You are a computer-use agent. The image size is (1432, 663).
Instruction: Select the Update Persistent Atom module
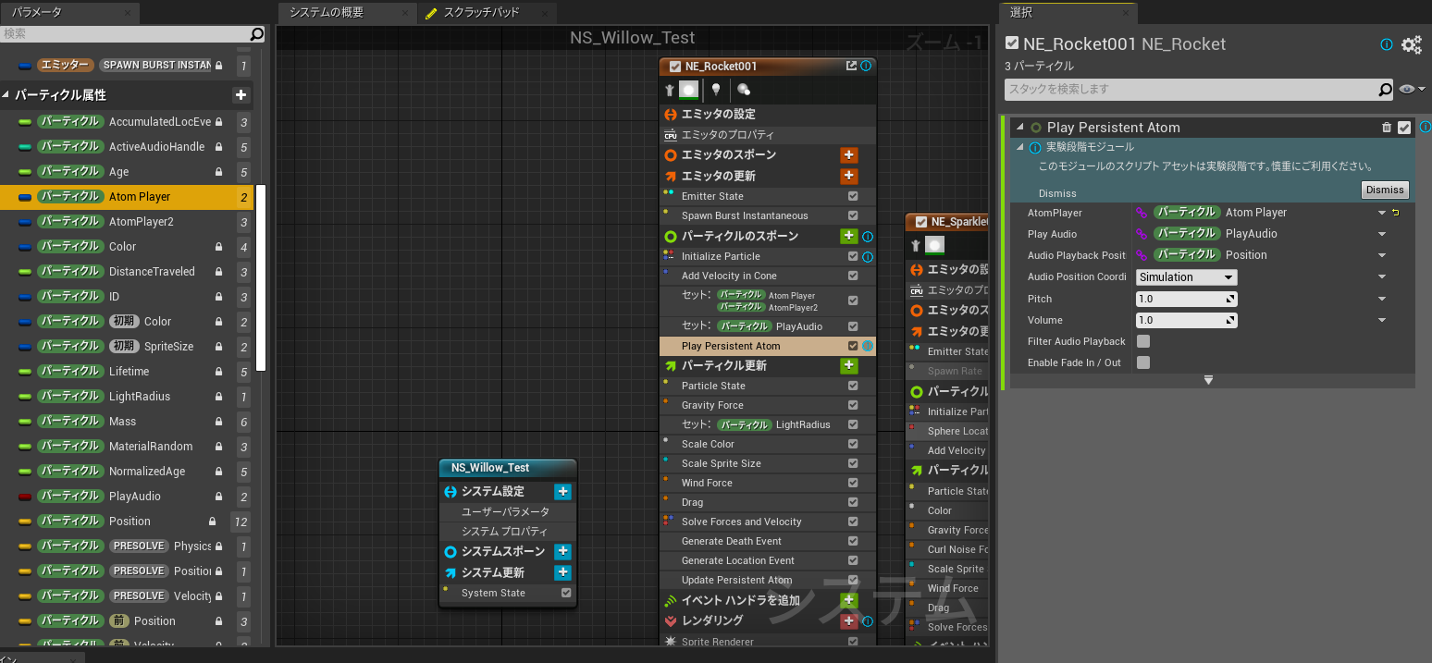pyautogui.click(x=736, y=580)
